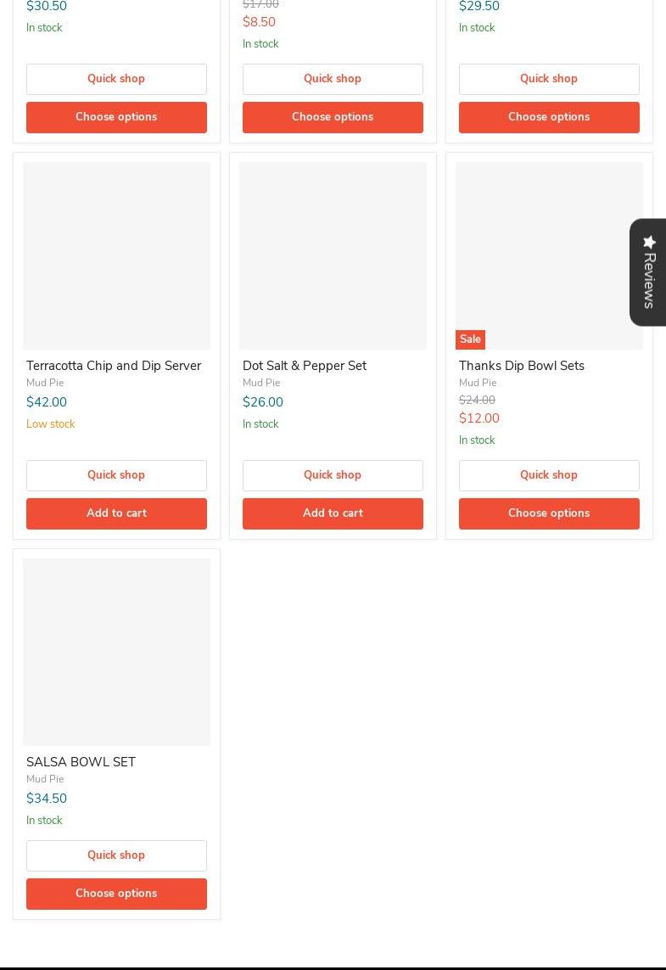Image resolution: width=666 pixels, height=970 pixels.
Task: Open the Reviews side tab
Action: tap(648, 272)
